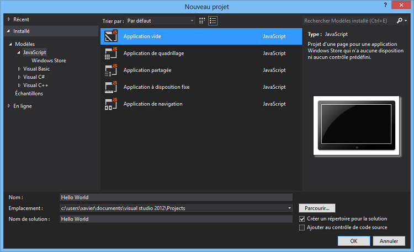
Task: Pick the Application à disposition fixe icon
Action: click(x=111, y=87)
